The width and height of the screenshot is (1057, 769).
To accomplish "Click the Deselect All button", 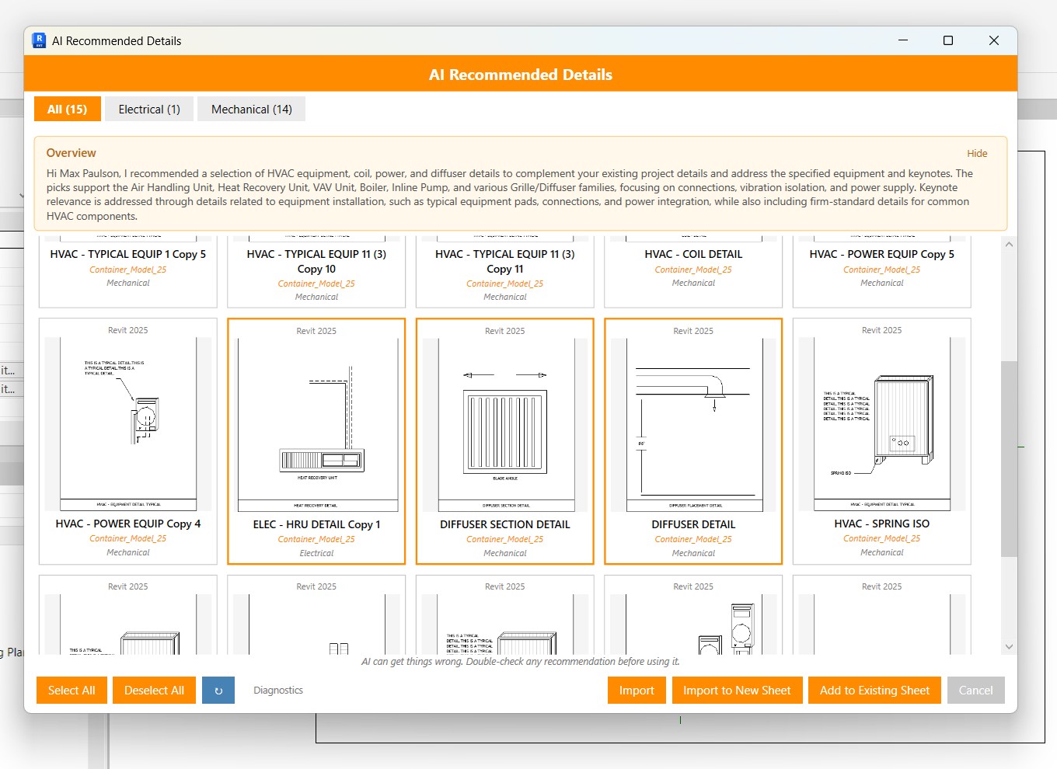I will point(155,691).
